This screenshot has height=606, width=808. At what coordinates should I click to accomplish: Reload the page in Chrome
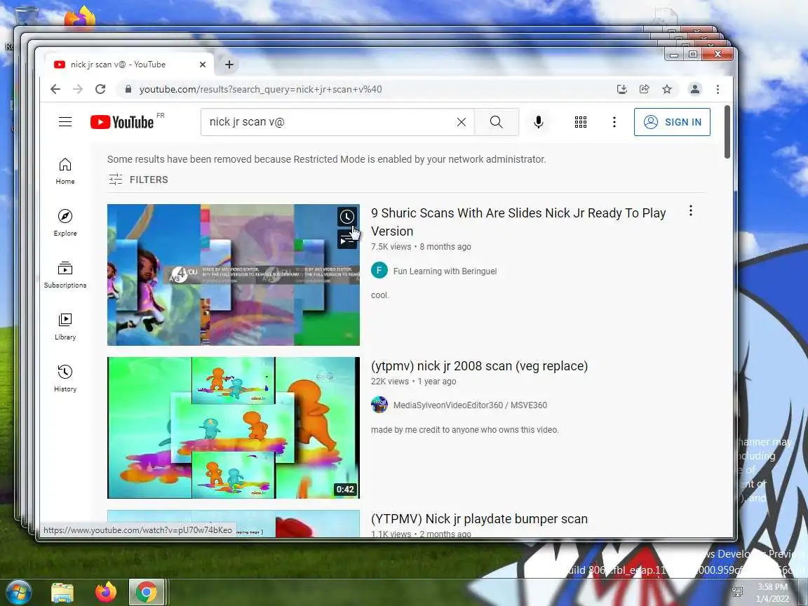(100, 89)
